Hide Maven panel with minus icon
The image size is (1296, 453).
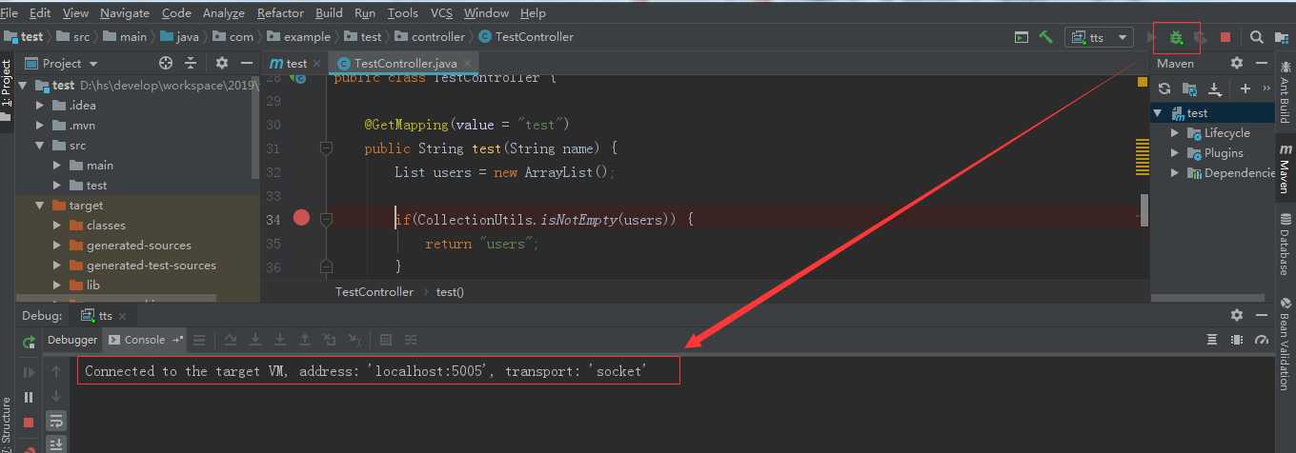pyautogui.click(x=1263, y=63)
